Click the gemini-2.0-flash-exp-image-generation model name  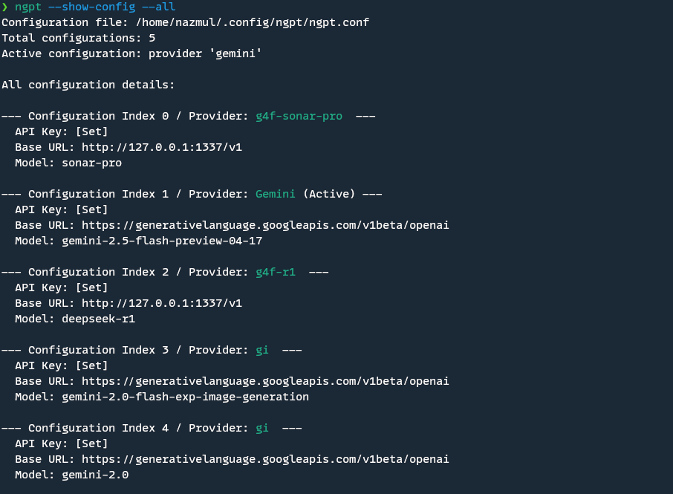[x=186, y=397]
